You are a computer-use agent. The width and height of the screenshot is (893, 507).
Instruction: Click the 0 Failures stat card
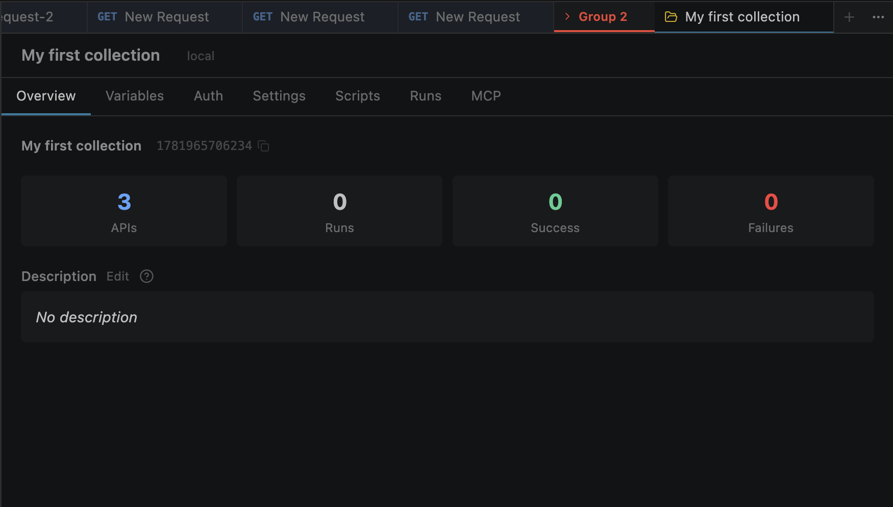click(x=771, y=211)
